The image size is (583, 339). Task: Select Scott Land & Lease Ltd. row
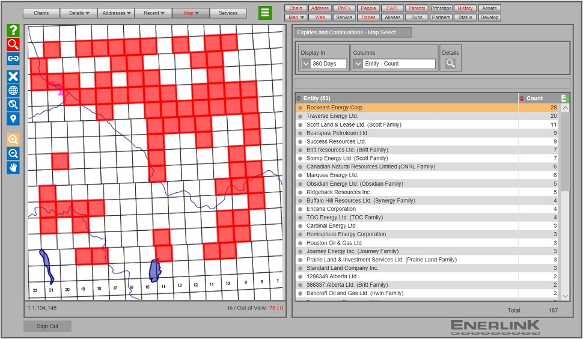pos(427,124)
